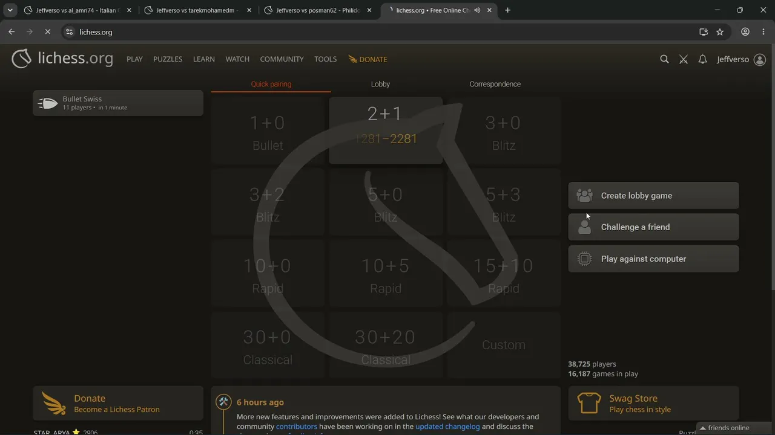Click the lichess.org knight logo
This screenshot has width=775, height=435.
21,59
